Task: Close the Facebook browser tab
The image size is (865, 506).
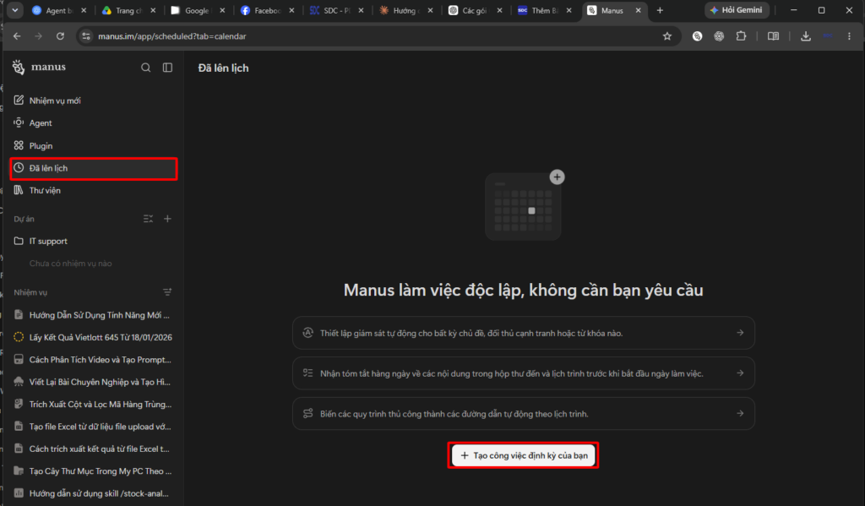Action: pos(291,10)
